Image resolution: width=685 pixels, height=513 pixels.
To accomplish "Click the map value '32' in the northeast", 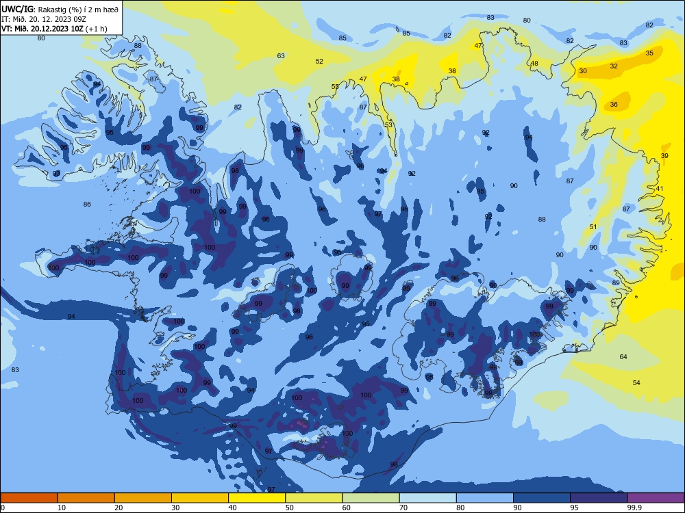I will [x=614, y=66].
